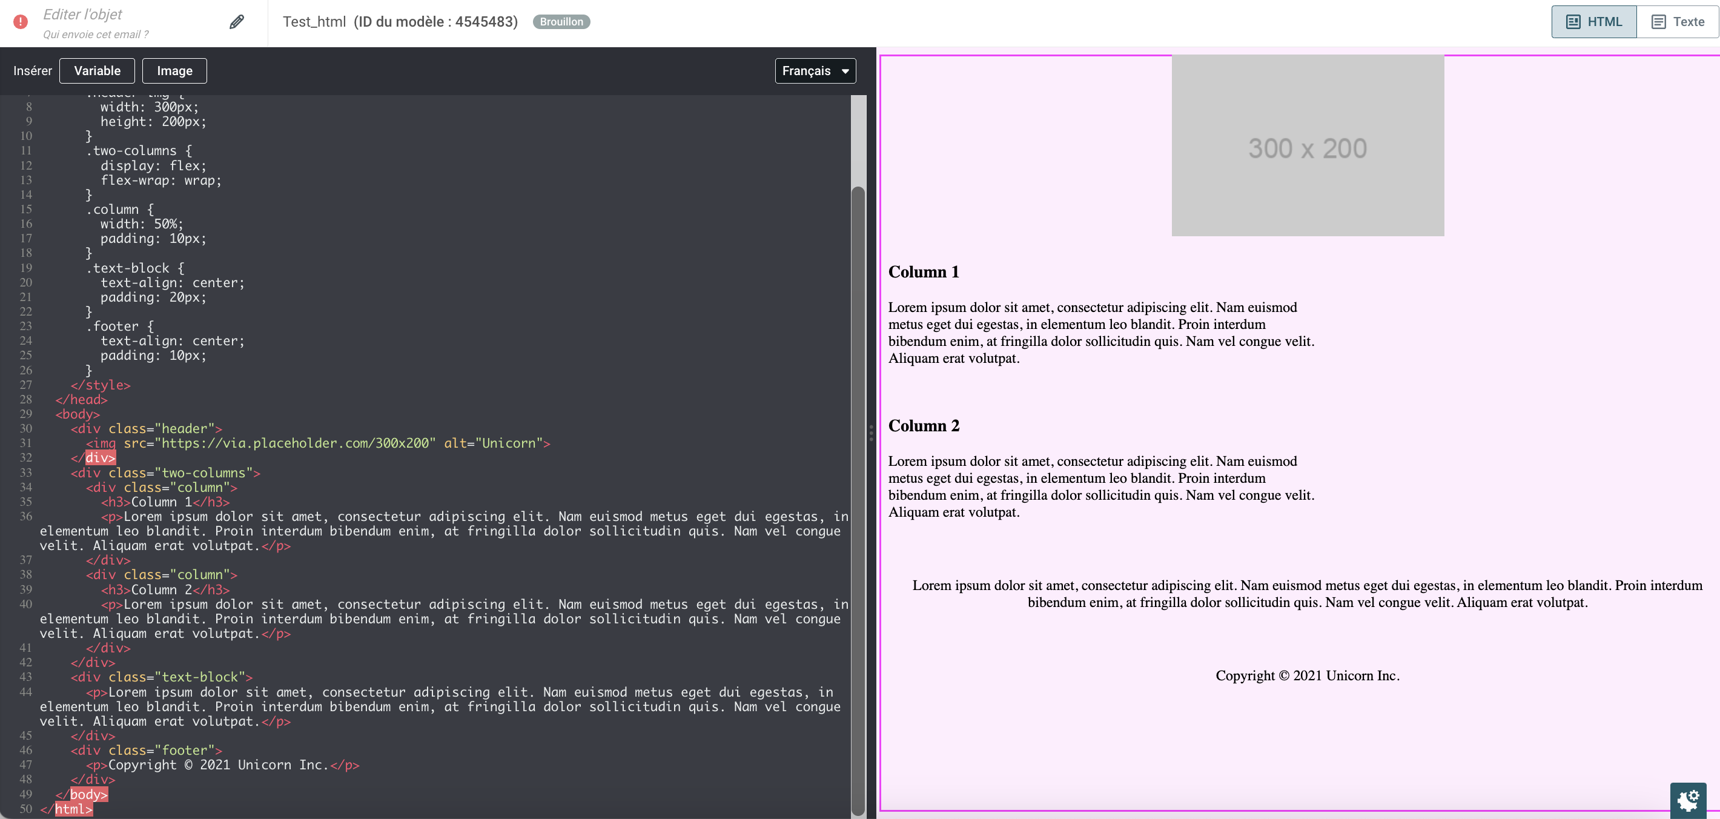Click the Column 1 Lorem ipsum paragraph in preview
This screenshot has width=1720, height=819.
tap(1101, 333)
